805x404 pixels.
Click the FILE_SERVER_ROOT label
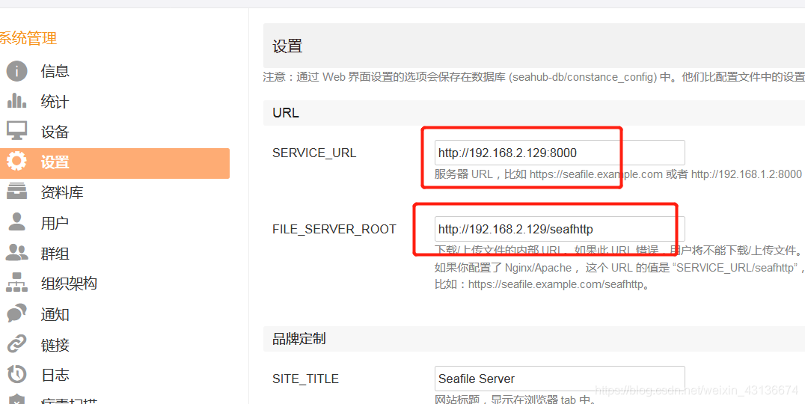[334, 230]
